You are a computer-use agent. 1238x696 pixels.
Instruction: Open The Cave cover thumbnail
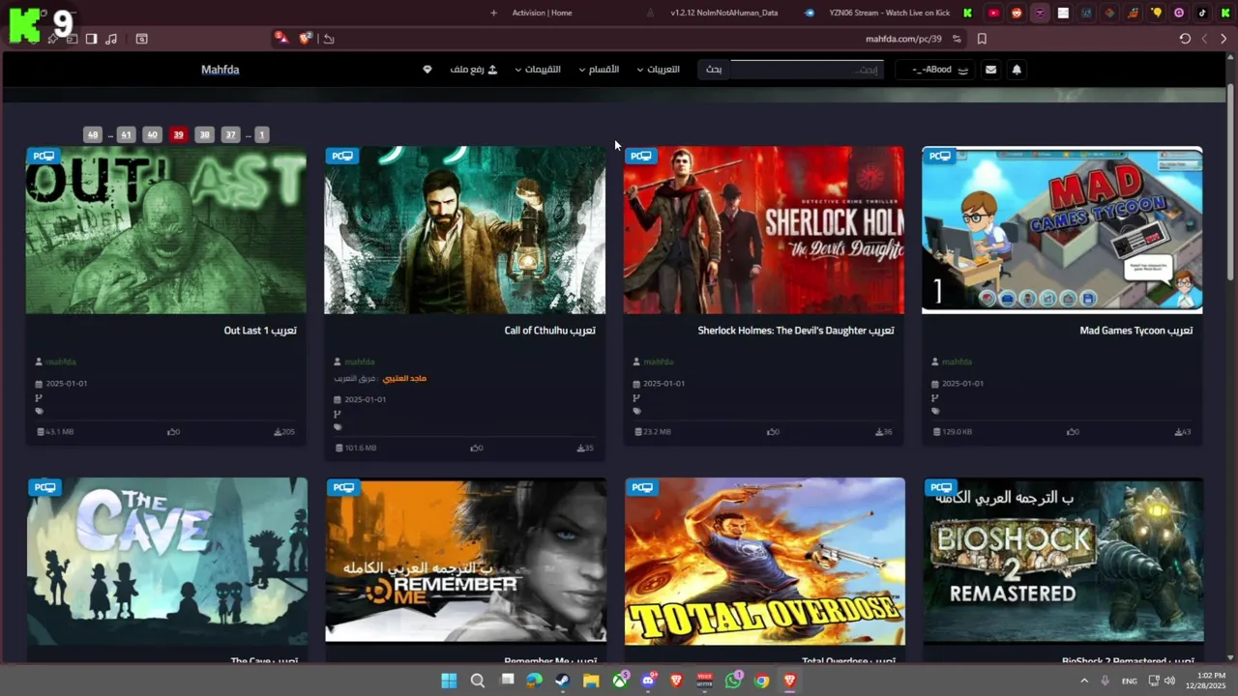pyautogui.click(x=167, y=561)
